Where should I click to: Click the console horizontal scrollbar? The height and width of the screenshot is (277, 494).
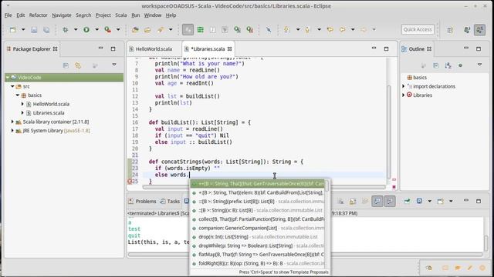coord(305,255)
